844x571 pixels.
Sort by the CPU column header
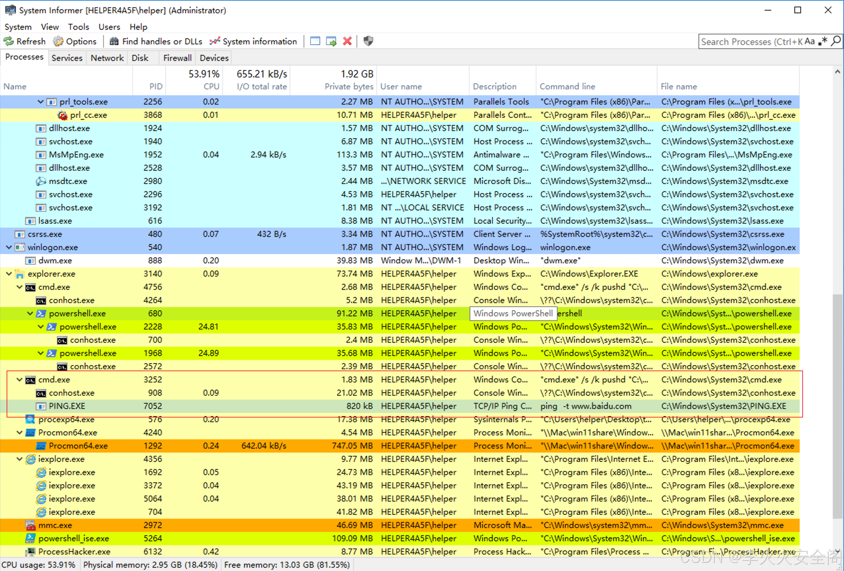coord(211,86)
